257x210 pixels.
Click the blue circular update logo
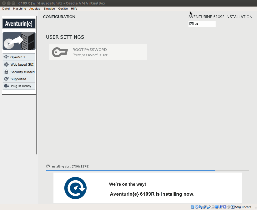(x=75, y=188)
